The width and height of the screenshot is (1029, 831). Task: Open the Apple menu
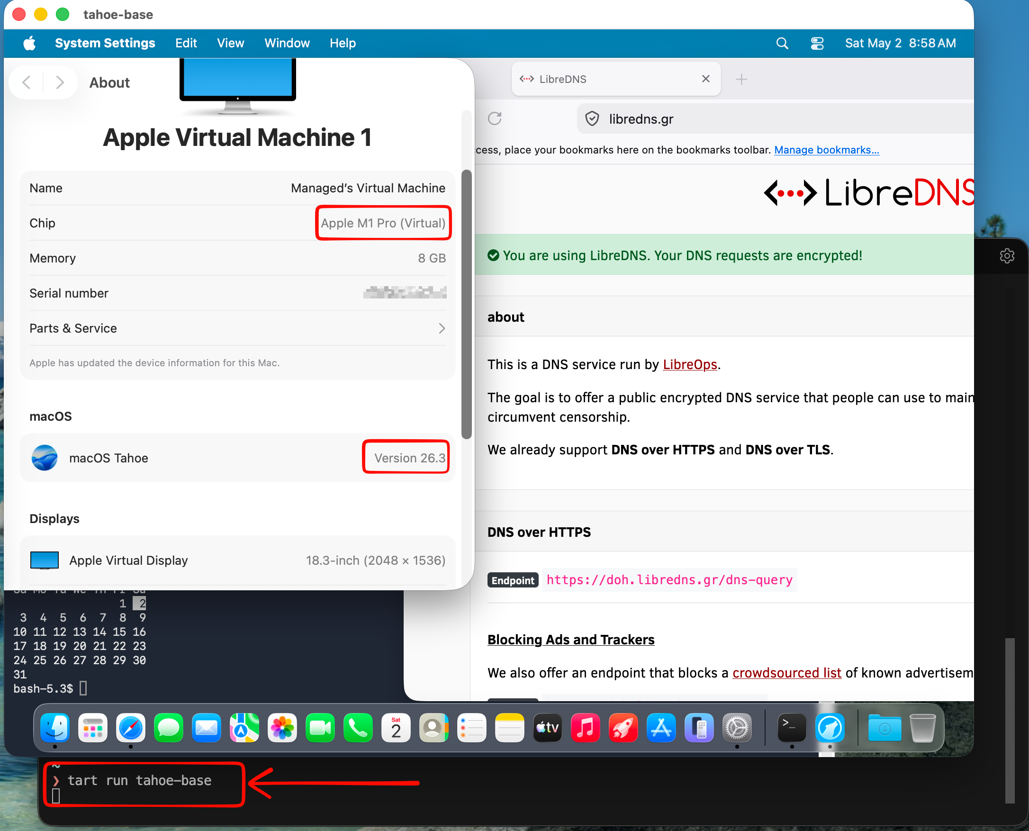pyautogui.click(x=30, y=43)
